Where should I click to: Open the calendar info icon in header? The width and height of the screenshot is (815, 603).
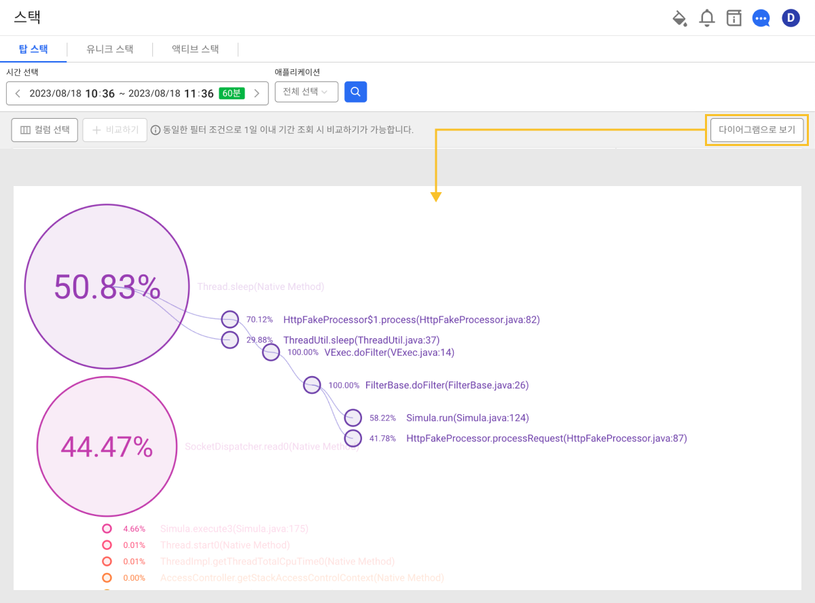(733, 18)
